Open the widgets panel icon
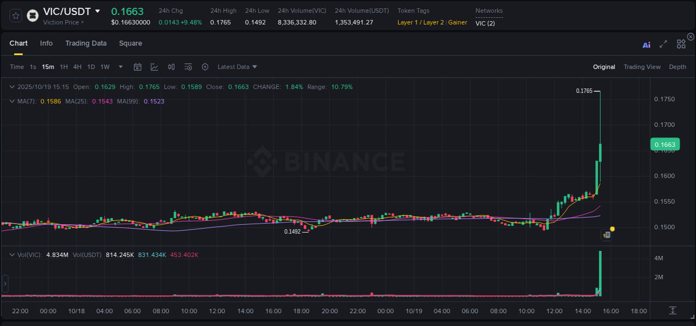Screen dimensions: 696x326 [x=680, y=44]
